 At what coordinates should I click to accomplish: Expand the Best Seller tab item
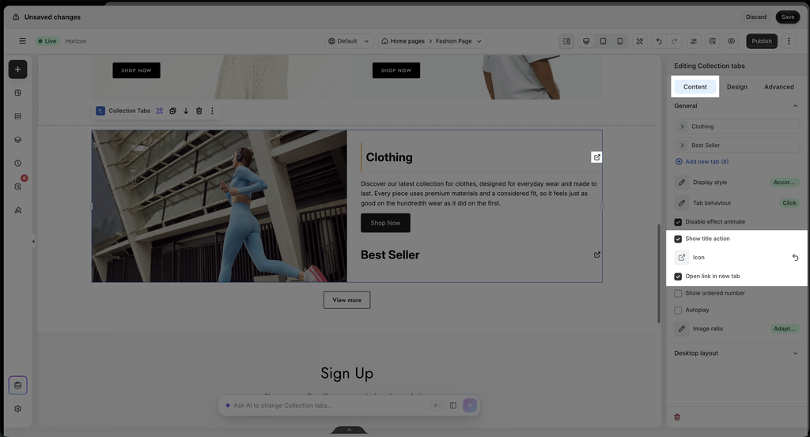(737, 145)
